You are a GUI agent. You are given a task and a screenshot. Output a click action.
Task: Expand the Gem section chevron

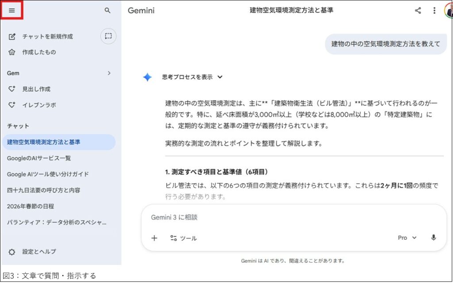[x=109, y=73]
